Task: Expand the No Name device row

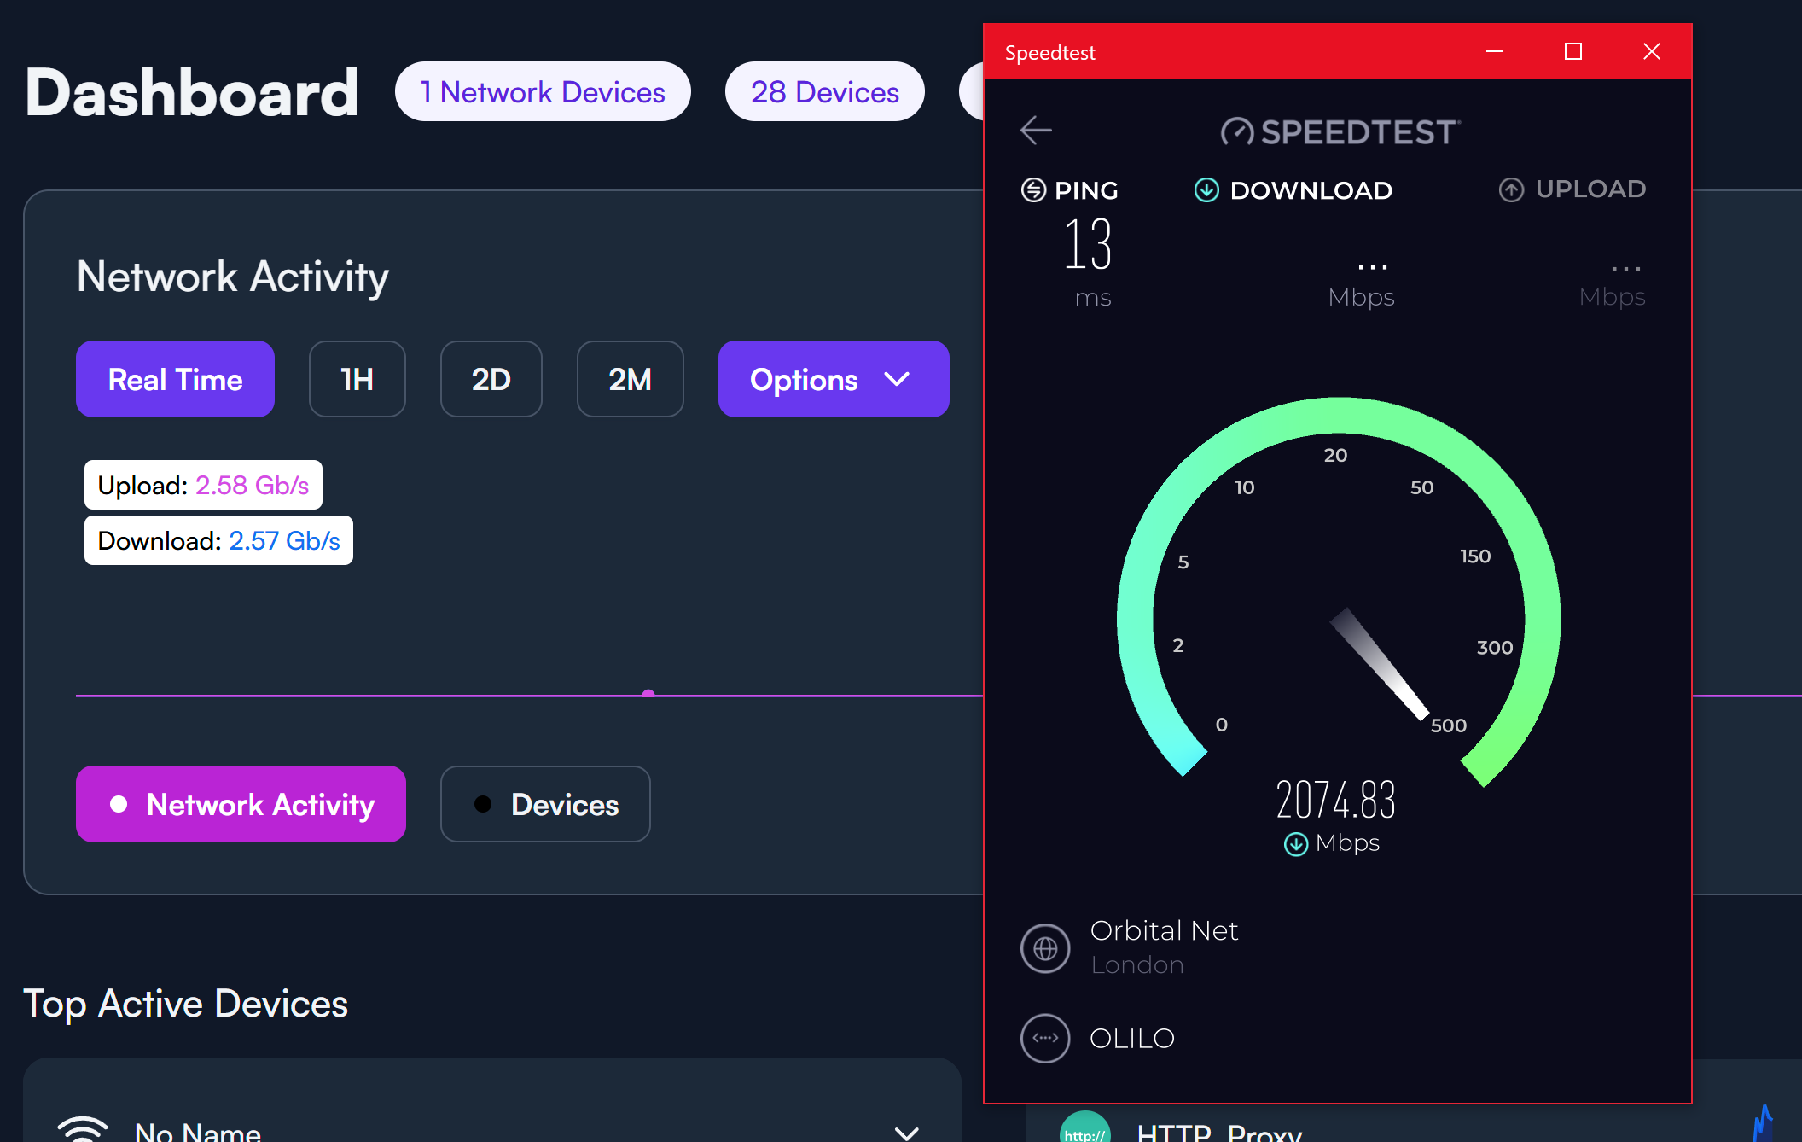Action: (x=906, y=1133)
